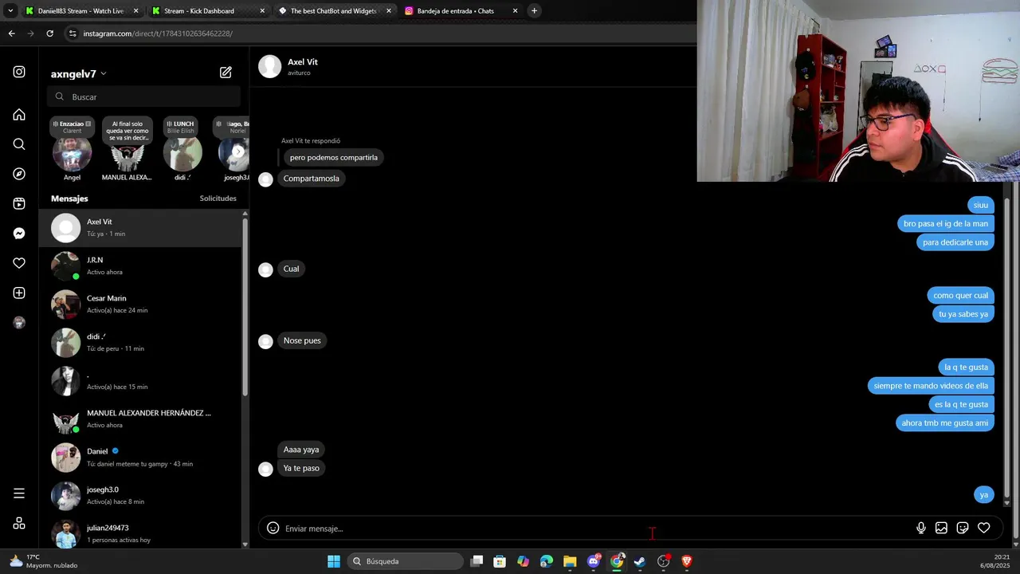
Task: Click message bubble 'Compartamosla'
Action: click(x=312, y=179)
